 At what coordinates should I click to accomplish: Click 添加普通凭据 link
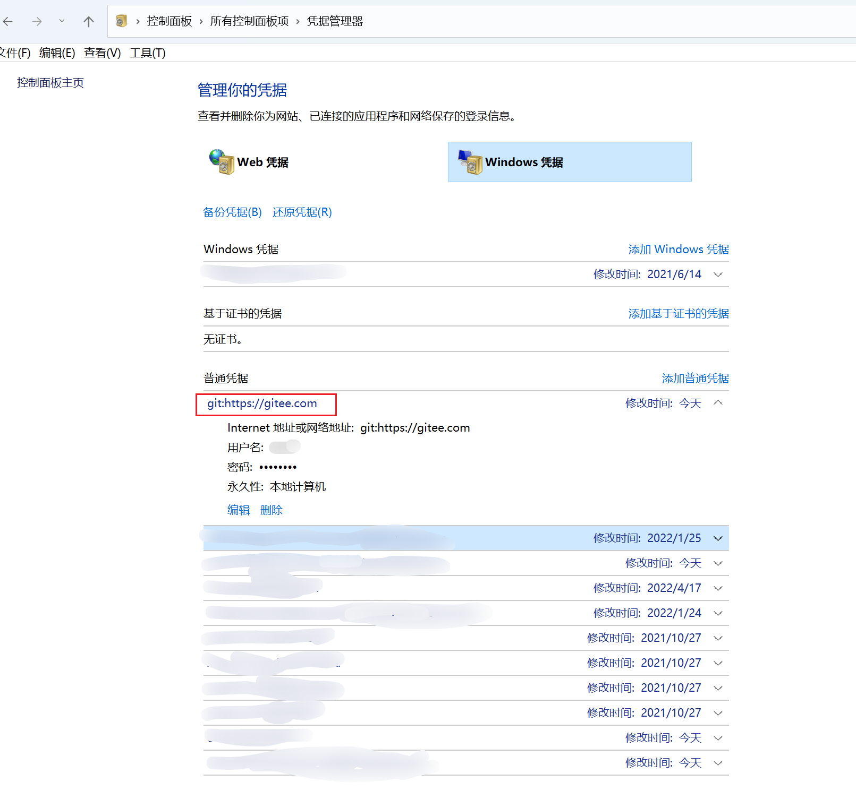pos(695,379)
